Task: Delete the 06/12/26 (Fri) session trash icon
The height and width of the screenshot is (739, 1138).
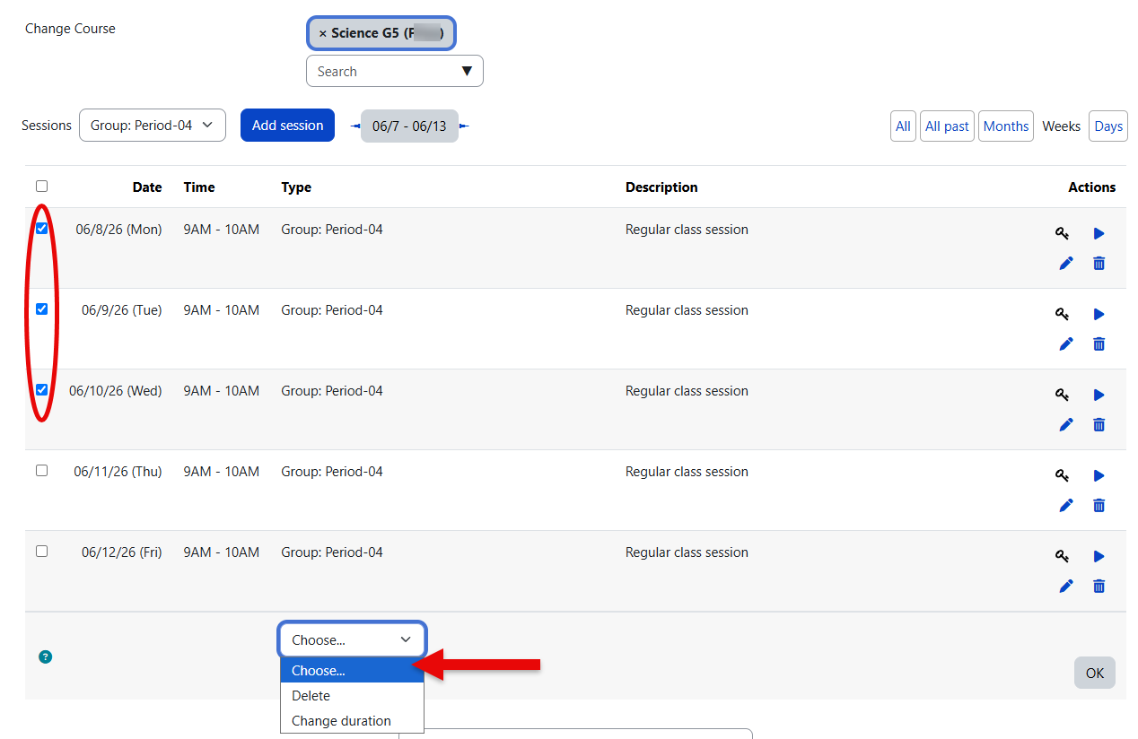Action: 1099,586
